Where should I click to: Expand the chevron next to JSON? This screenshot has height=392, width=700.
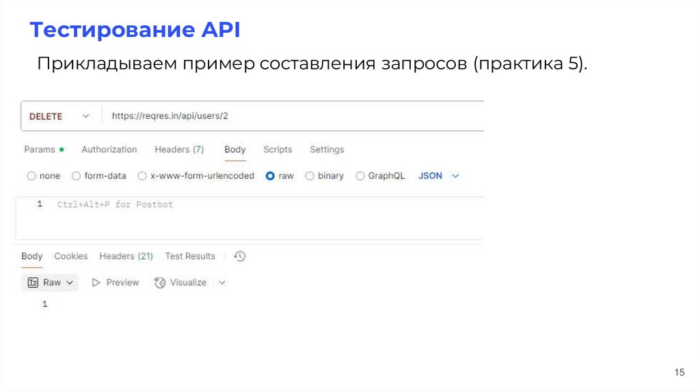point(455,176)
